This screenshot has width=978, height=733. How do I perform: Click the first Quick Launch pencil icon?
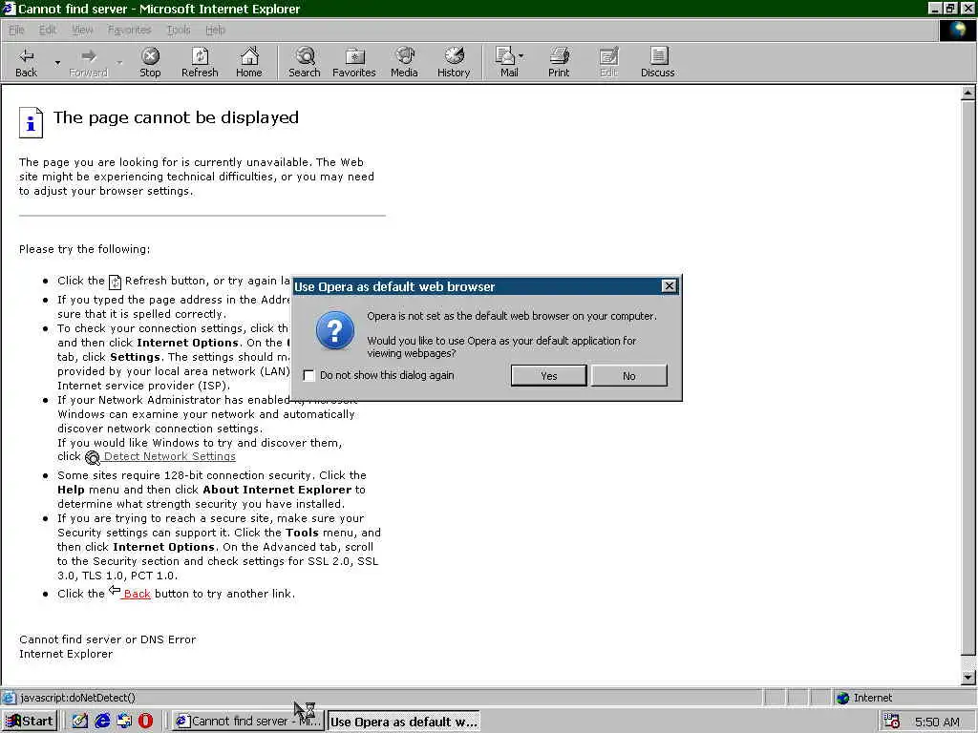80,722
